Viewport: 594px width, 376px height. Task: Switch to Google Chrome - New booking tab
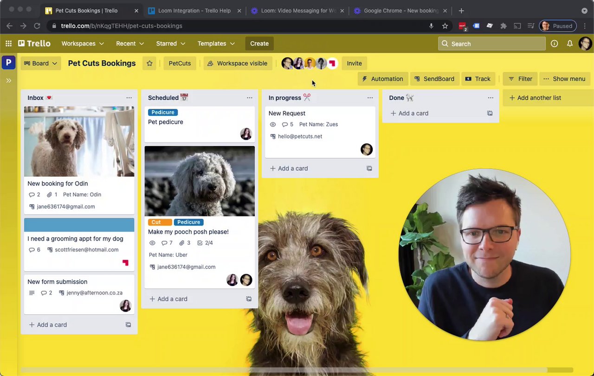[401, 11]
